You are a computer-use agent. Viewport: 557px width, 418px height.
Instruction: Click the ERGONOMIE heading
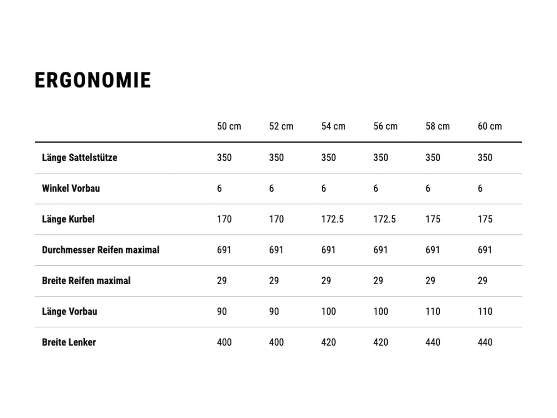tap(93, 80)
